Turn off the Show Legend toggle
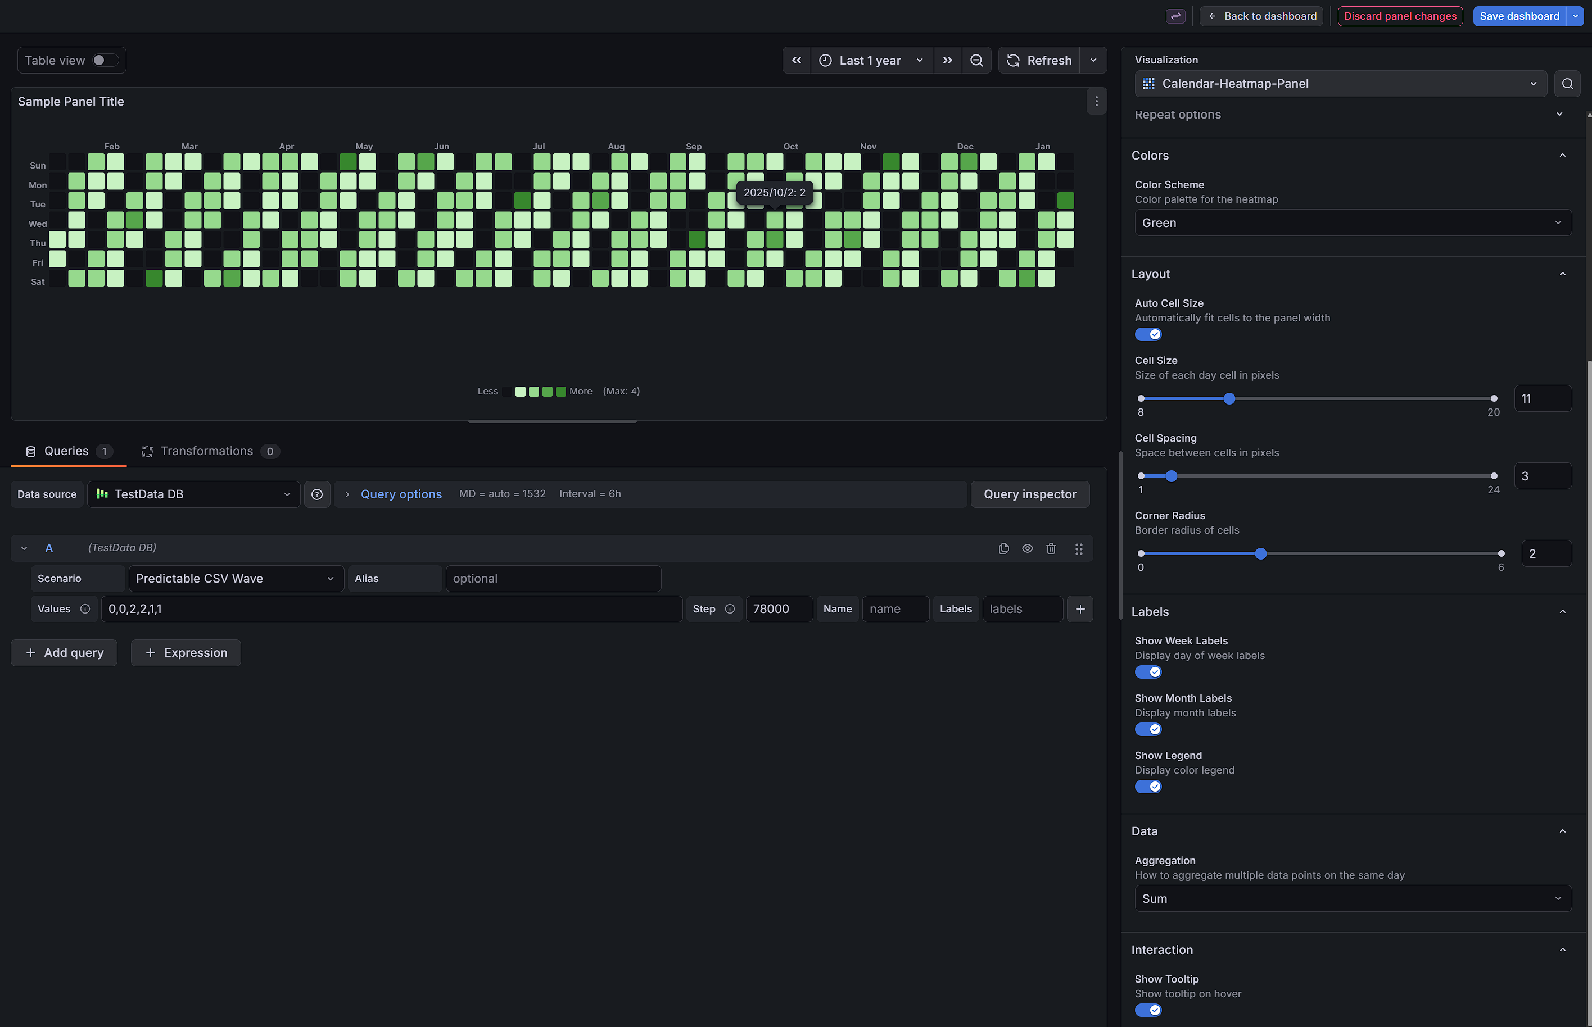This screenshot has height=1027, width=1592. coord(1148,787)
